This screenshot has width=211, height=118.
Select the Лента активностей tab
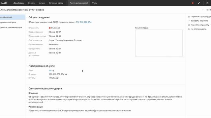tap(79, 3)
